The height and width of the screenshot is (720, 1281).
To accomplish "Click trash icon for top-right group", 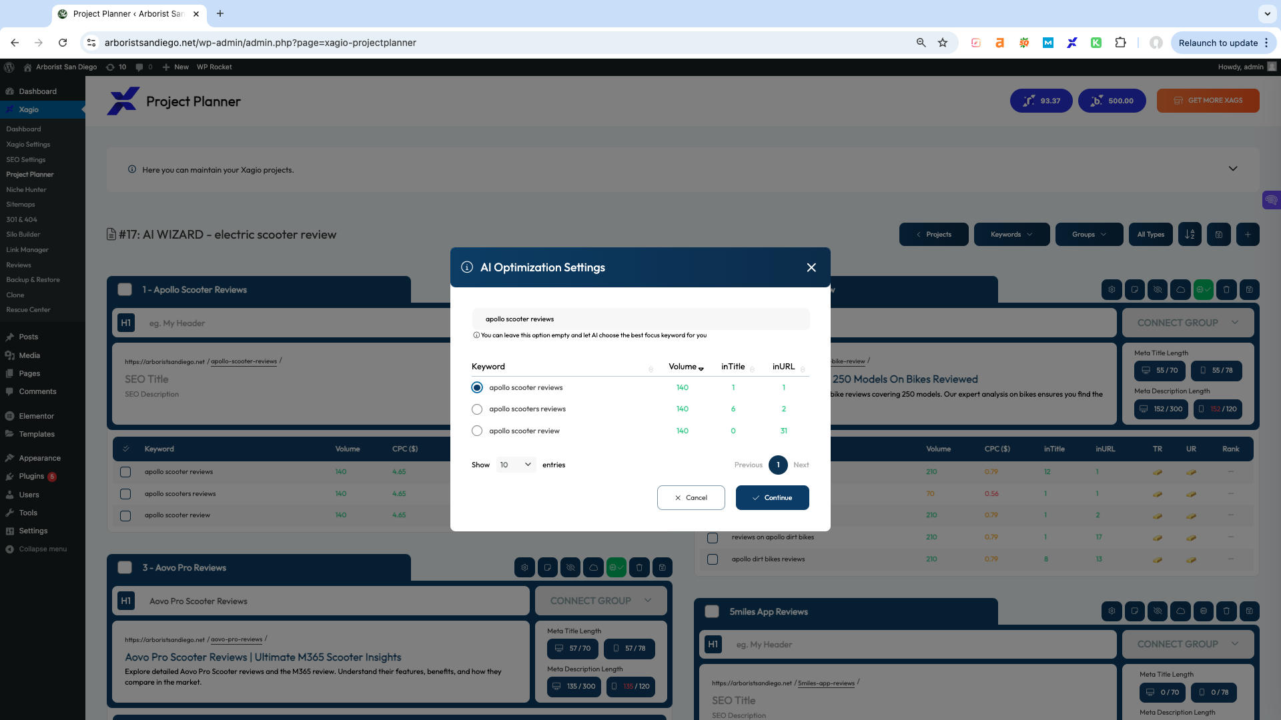I will pos(1226,289).
